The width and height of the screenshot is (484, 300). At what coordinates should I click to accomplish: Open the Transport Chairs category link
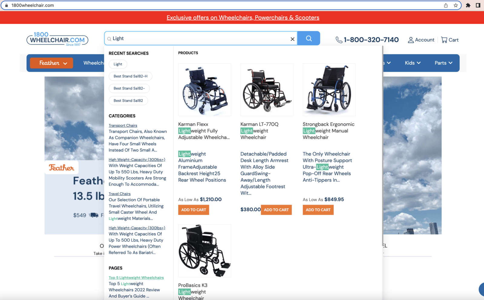coord(123,125)
